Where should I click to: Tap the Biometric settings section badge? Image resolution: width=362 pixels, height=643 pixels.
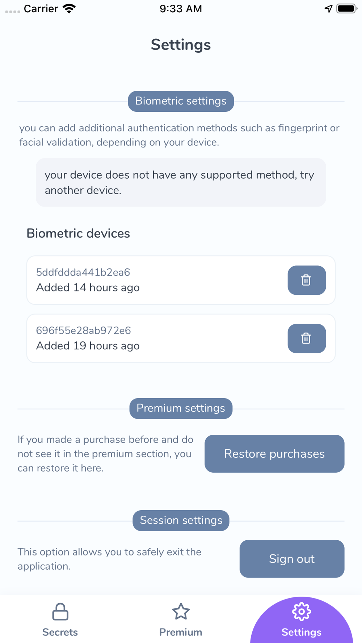click(x=181, y=101)
